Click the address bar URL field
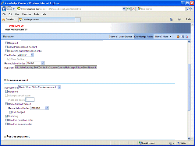This screenshot has height=146, width=195. [x=72, y=9]
